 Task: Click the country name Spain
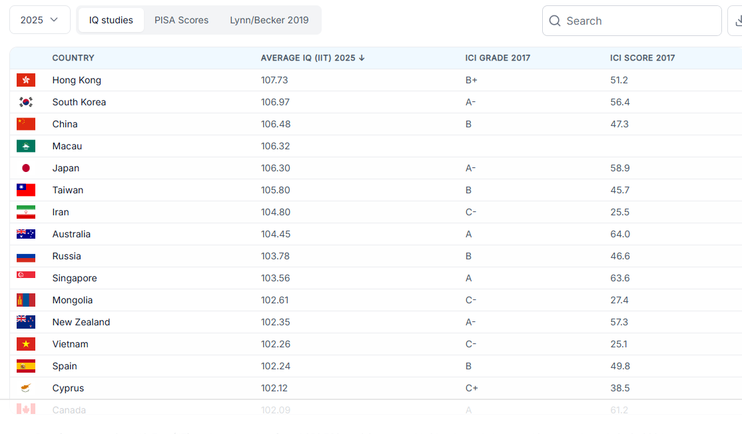point(65,366)
